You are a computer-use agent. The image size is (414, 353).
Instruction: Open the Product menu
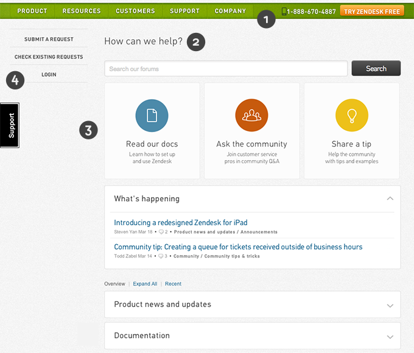(32, 11)
